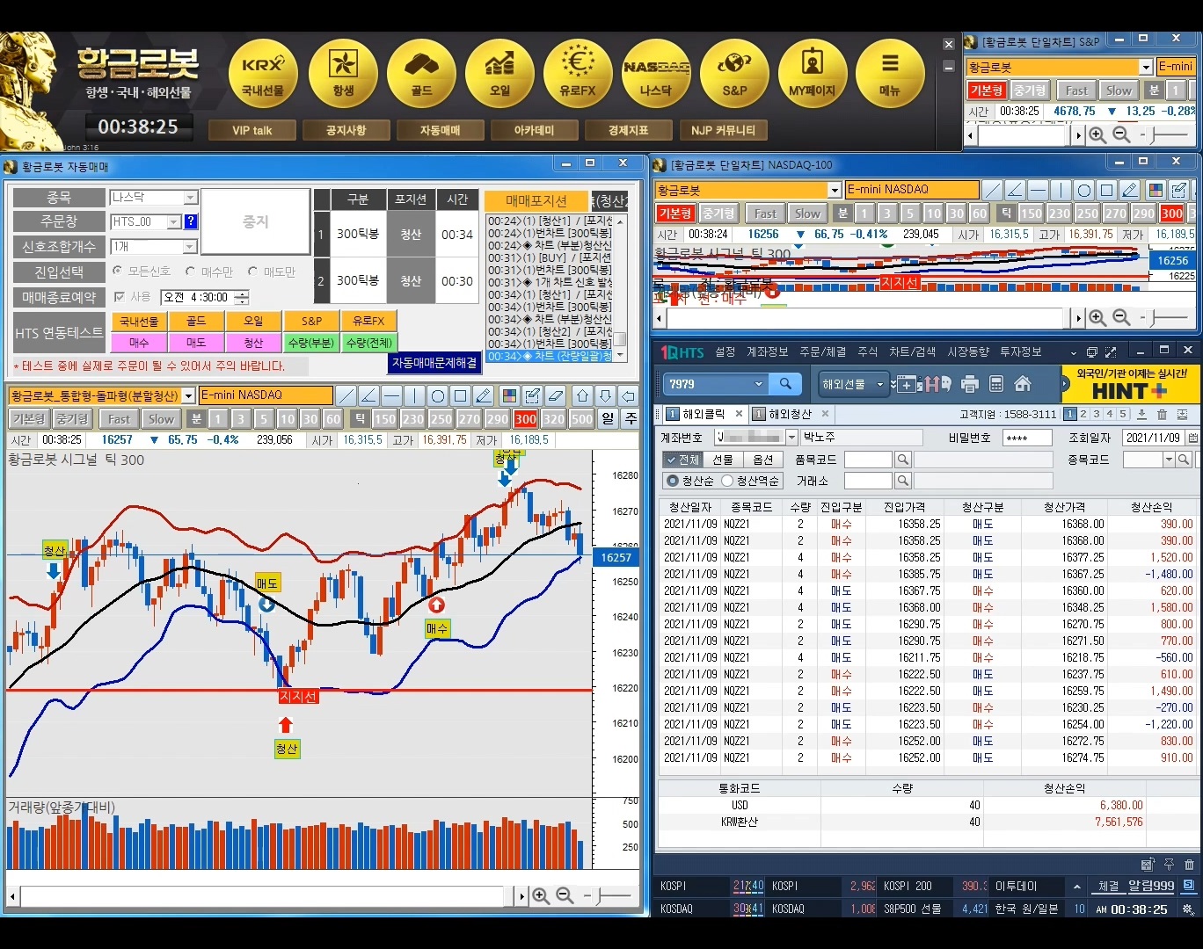Open the calculator icon in 1Q HTS toolbar
The image size is (1203, 949).
pyautogui.click(x=996, y=384)
